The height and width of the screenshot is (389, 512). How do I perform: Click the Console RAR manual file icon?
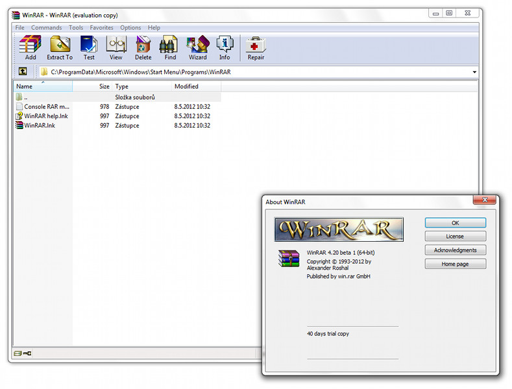click(x=19, y=106)
